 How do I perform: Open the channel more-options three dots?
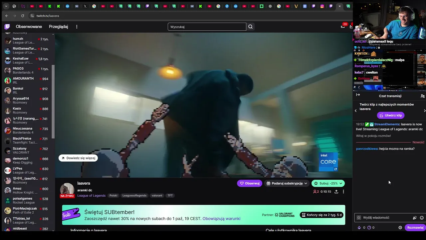pos(343,192)
